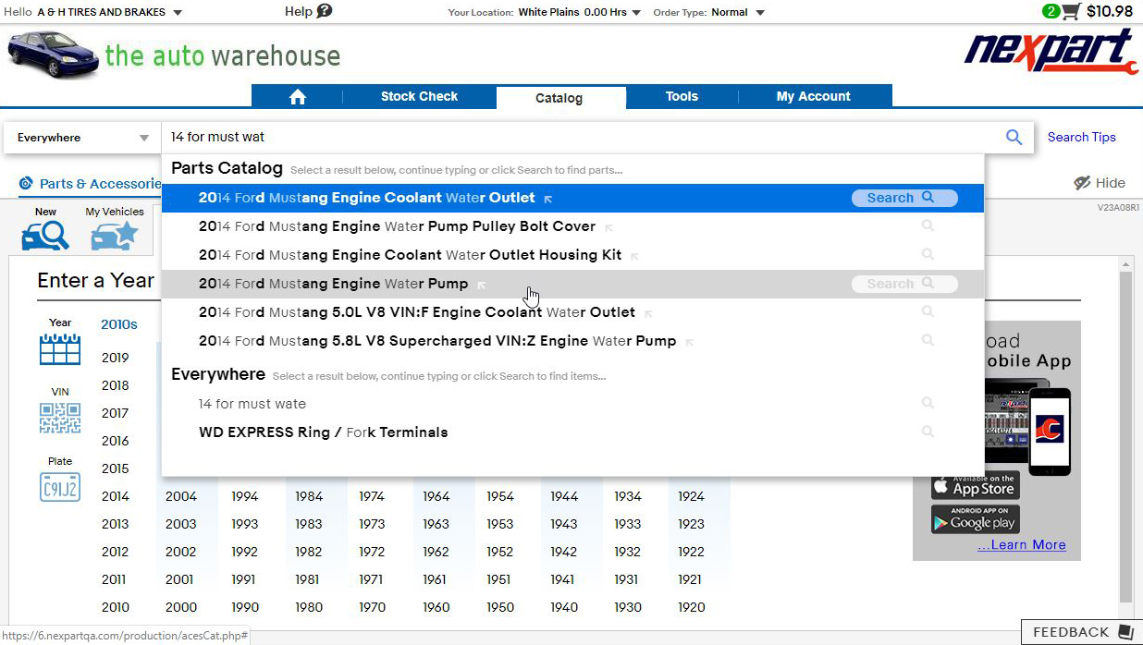
Task: Click the Learn More link
Action: (1022, 545)
